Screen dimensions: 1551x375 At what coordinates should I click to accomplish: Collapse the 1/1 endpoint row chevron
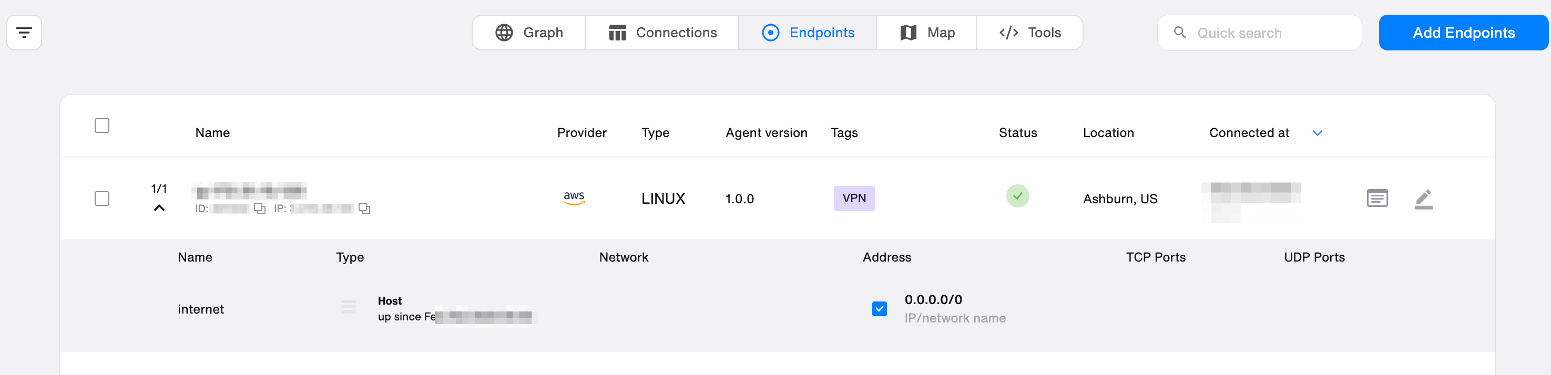pyautogui.click(x=159, y=209)
